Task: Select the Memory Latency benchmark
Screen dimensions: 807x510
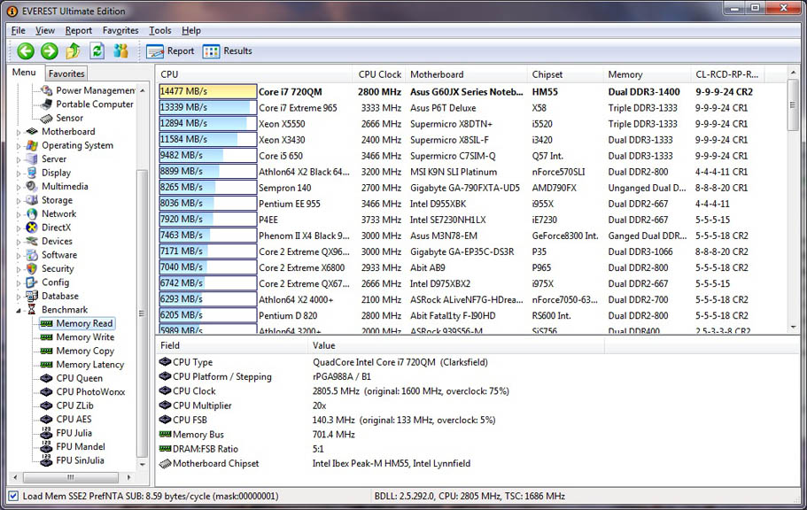Action: point(90,365)
